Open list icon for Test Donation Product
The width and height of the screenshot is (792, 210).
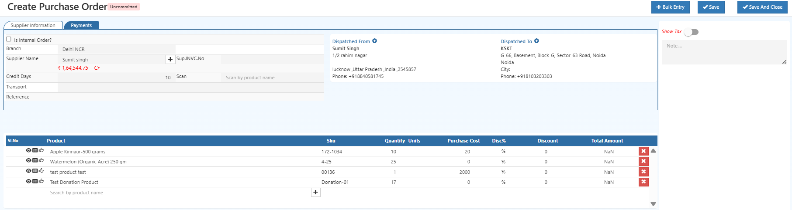pos(35,181)
